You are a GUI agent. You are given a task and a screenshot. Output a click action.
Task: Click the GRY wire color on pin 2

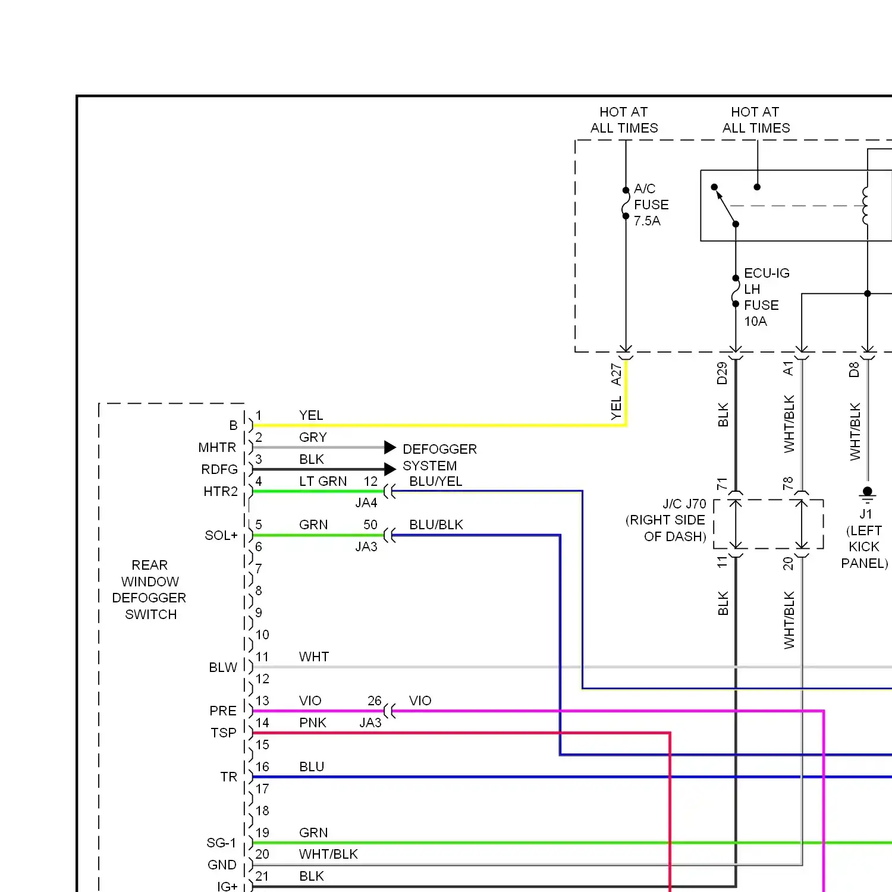pyautogui.click(x=313, y=437)
